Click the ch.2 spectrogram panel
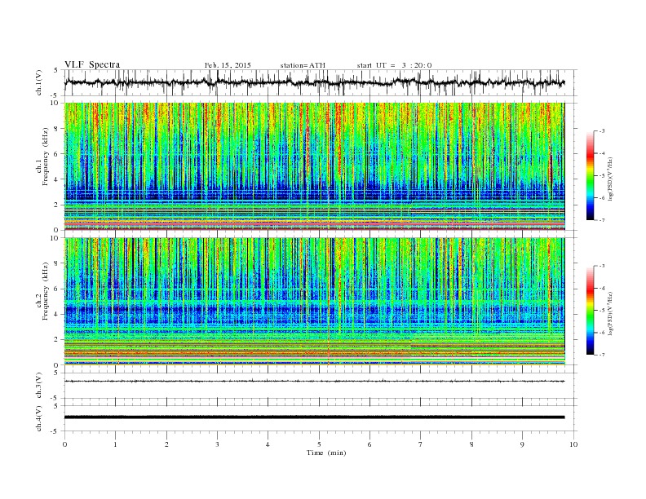 pos(315,302)
